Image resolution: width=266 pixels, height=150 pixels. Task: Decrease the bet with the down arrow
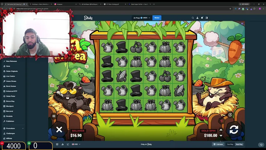point(221,136)
